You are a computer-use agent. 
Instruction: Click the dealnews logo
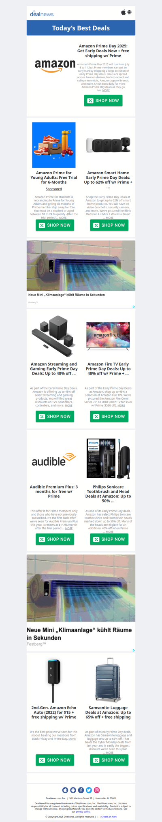click(x=42, y=14)
